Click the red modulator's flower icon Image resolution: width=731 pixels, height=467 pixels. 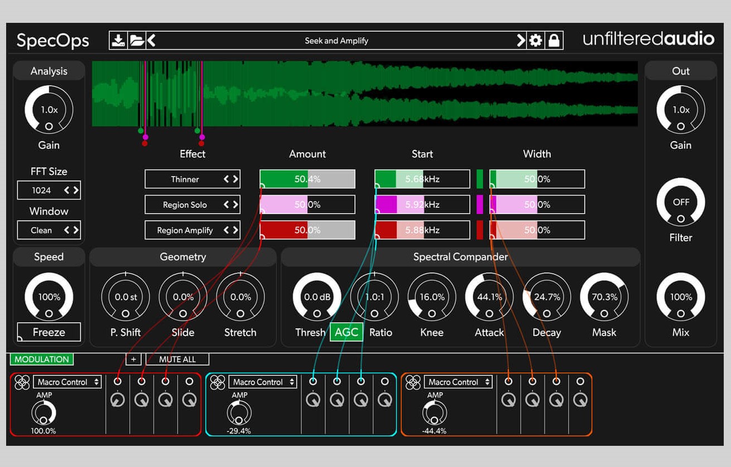pyautogui.click(x=22, y=382)
